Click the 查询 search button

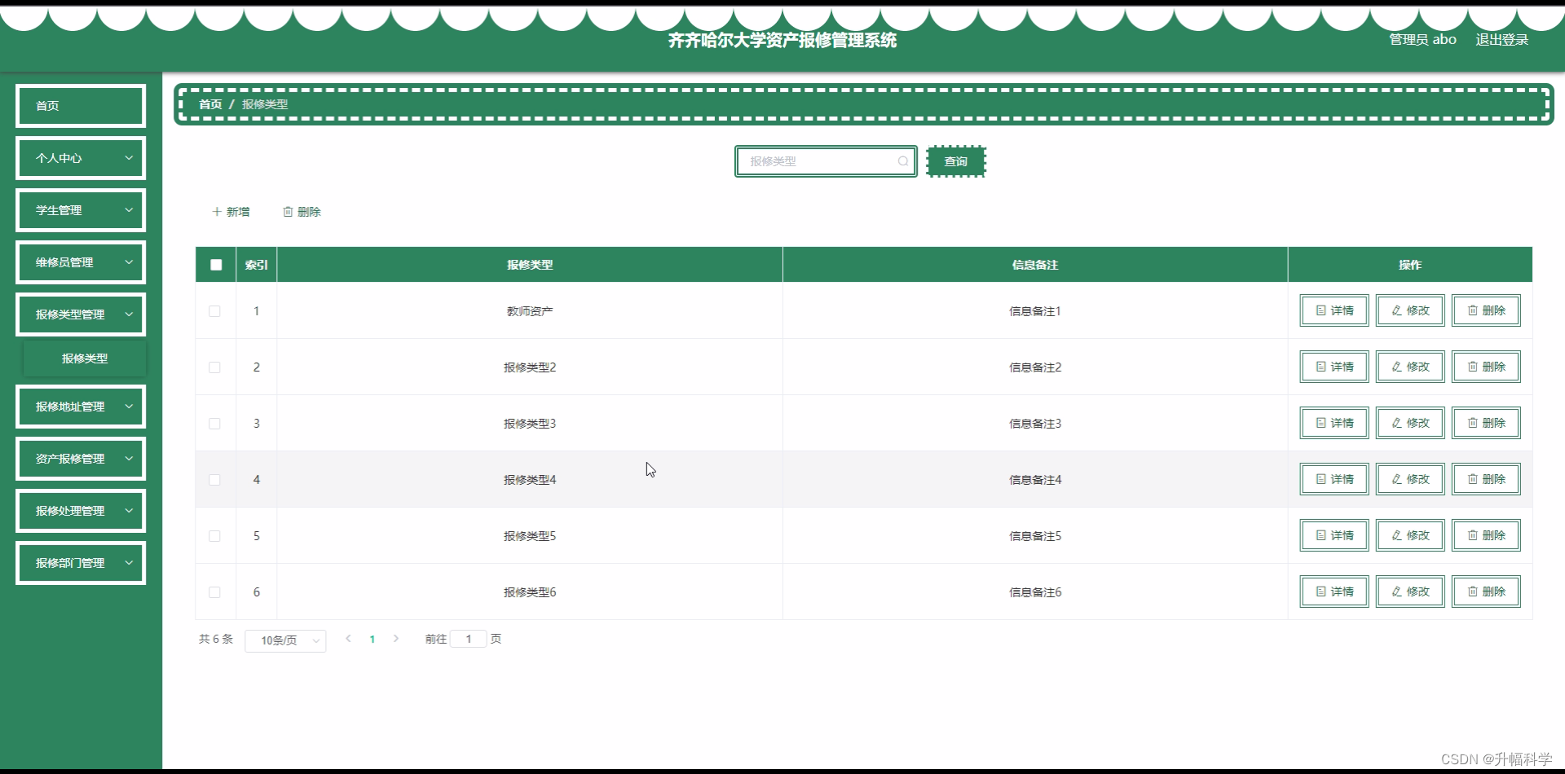point(956,161)
